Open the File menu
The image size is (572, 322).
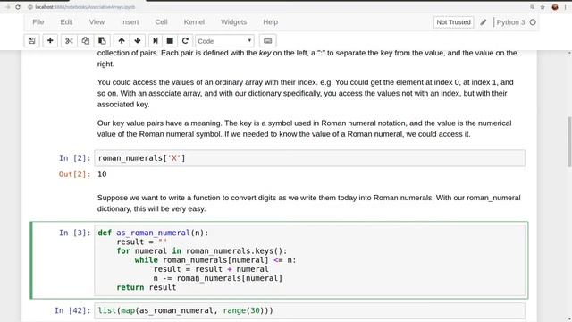38,22
